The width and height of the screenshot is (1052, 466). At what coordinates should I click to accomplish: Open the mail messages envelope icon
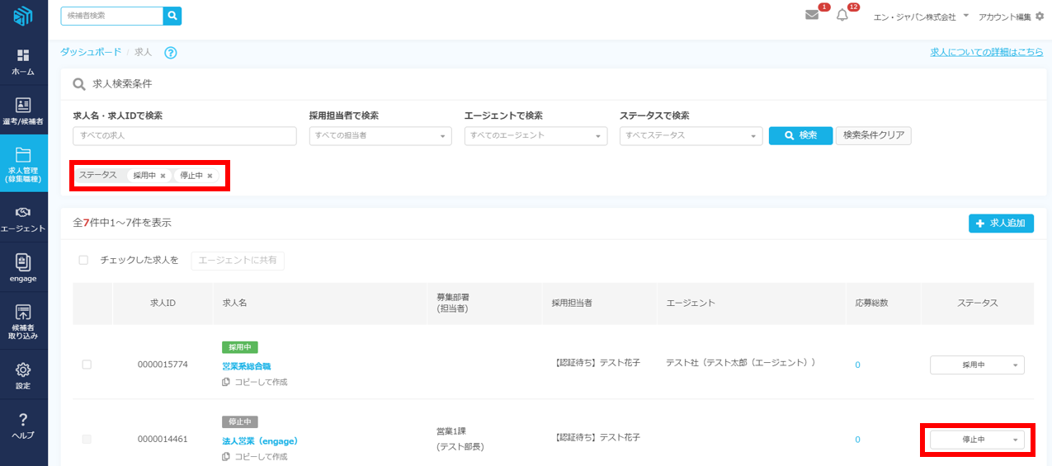[x=812, y=16]
